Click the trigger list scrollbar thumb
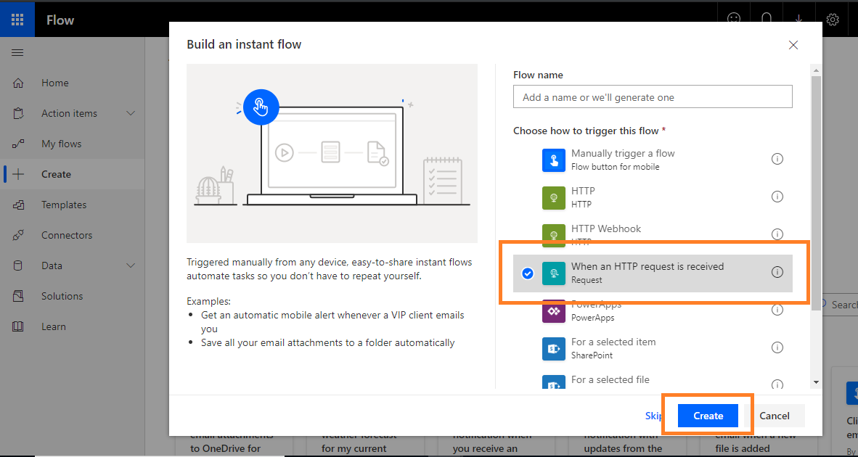Screen dimensions: 858x457 [x=816, y=192]
